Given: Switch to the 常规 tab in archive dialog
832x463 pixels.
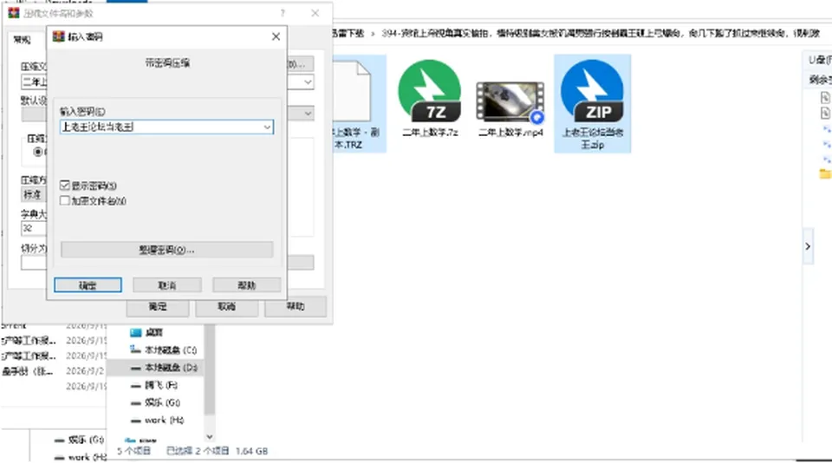Looking at the screenshot, I should point(23,40).
